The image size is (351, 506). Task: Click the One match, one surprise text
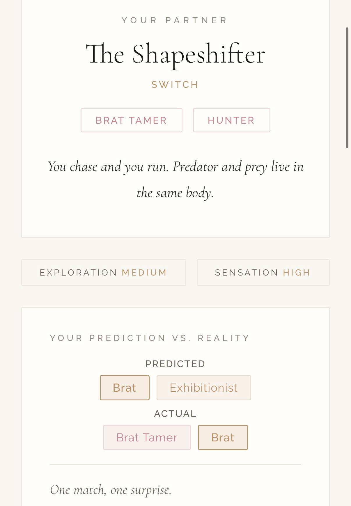(x=111, y=490)
